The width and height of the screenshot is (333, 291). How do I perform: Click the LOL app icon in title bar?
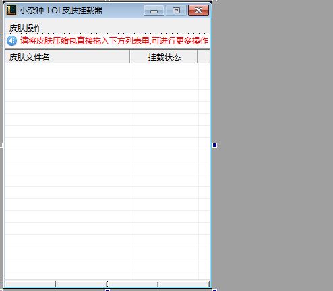(x=11, y=10)
